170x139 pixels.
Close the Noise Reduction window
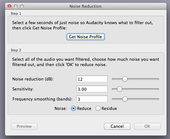[x=9, y=6]
